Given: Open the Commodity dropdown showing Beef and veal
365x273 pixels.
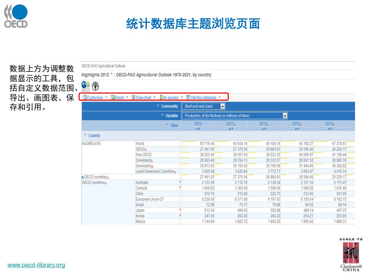Looking at the screenshot, I should (x=222, y=106).
